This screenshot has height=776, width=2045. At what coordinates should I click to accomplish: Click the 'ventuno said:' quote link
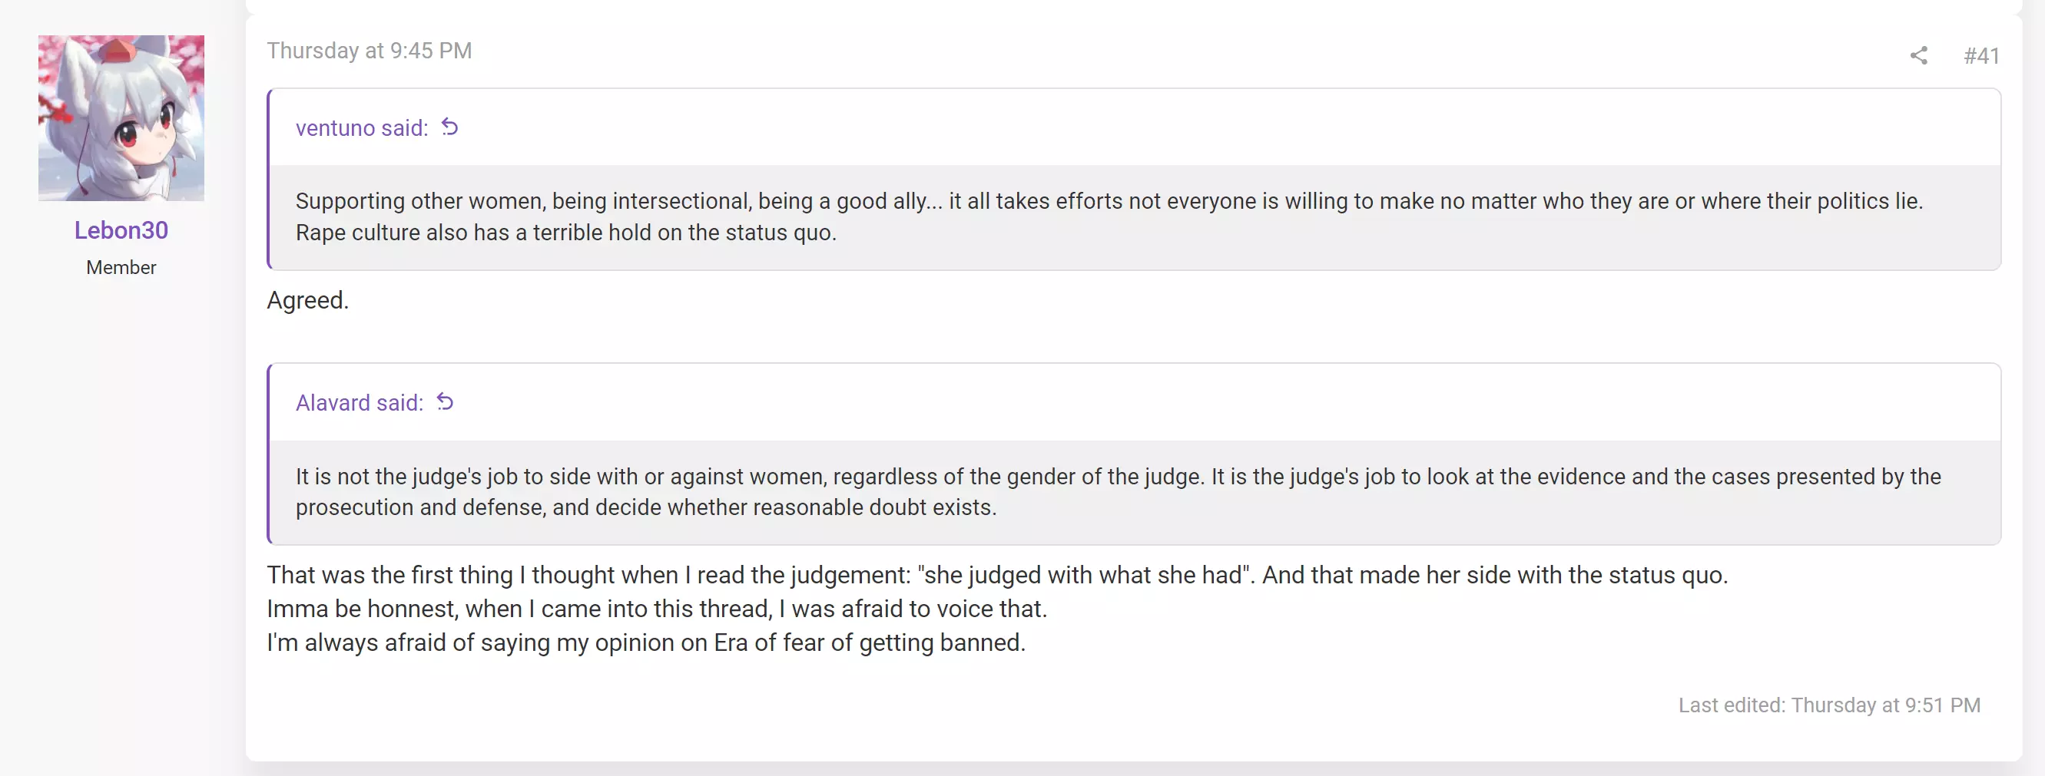click(362, 127)
